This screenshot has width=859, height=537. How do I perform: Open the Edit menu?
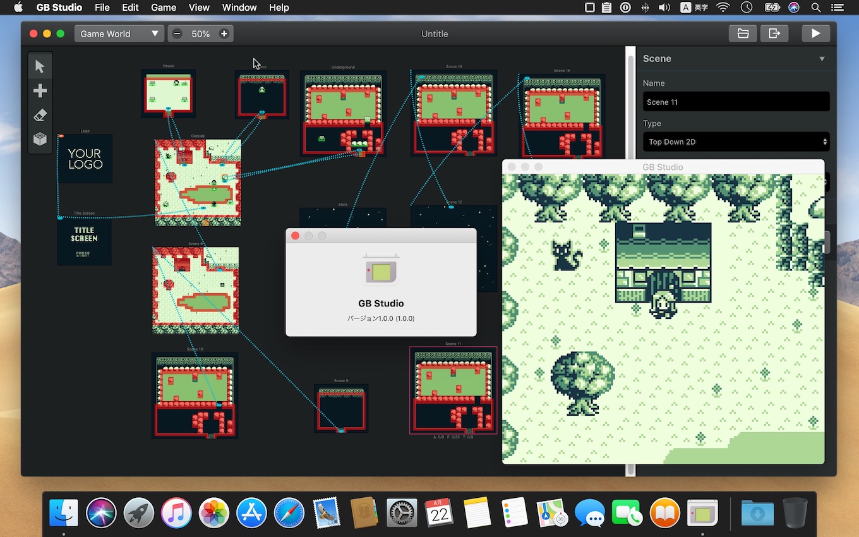tap(130, 8)
